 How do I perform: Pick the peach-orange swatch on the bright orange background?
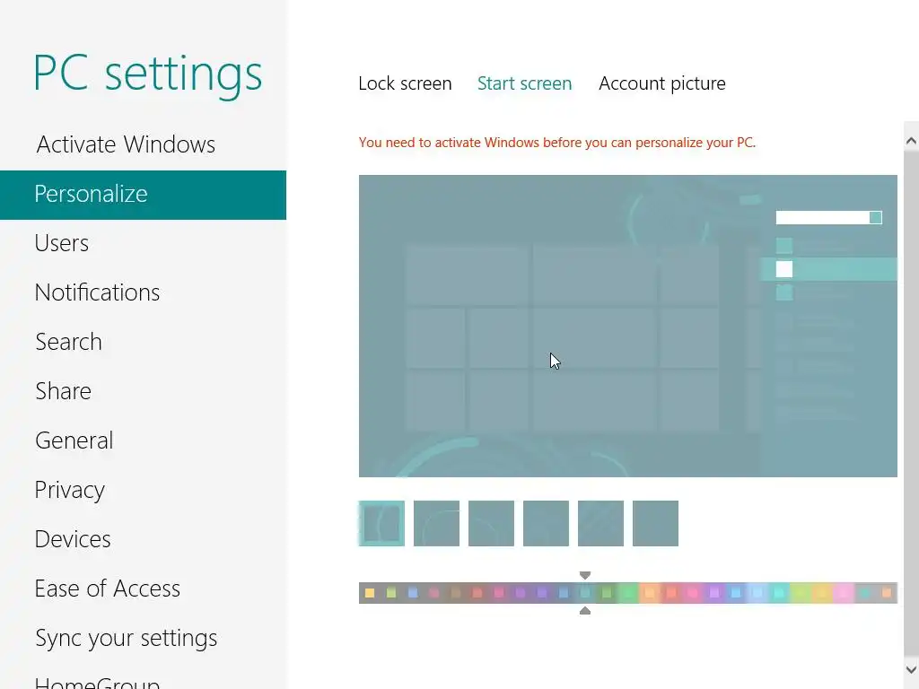click(650, 593)
